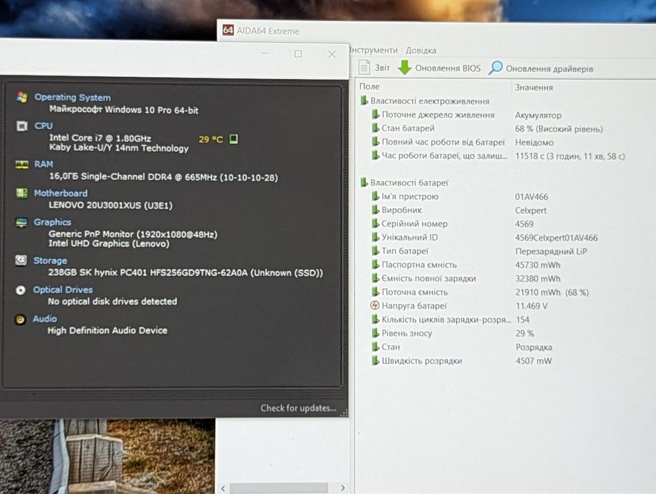Click Оновлення BIOS toolbar button
The height and width of the screenshot is (494, 656).
coord(439,68)
